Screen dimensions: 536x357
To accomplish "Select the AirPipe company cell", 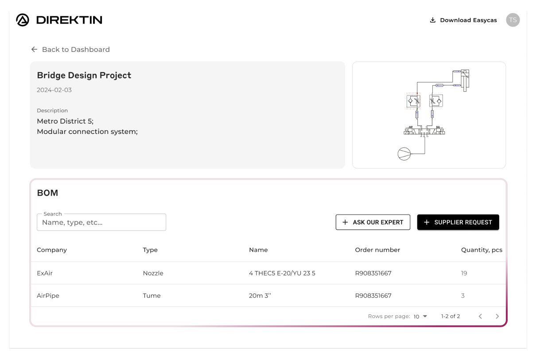I will tap(48, 296).
